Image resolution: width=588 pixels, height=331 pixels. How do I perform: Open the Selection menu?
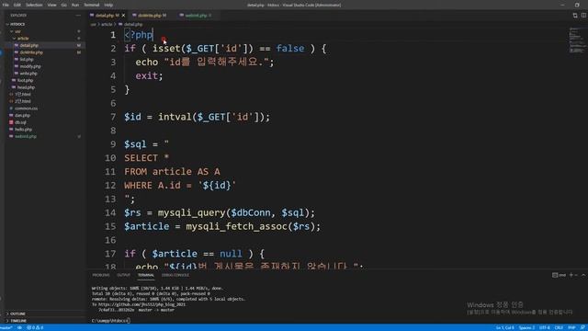pos(34,5)
